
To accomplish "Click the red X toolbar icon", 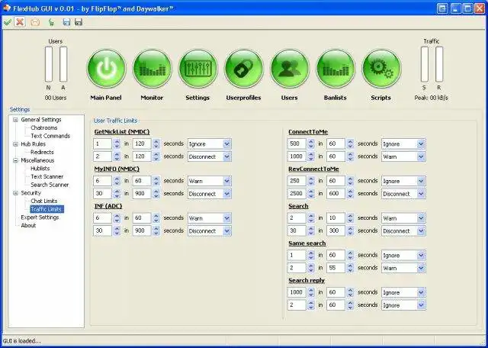I will [x=20, y=22].
